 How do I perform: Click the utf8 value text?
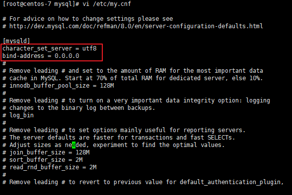coord(89,49)
